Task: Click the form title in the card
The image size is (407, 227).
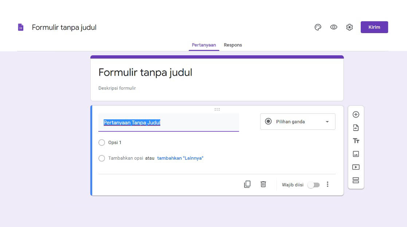Action: pos(145,72)
